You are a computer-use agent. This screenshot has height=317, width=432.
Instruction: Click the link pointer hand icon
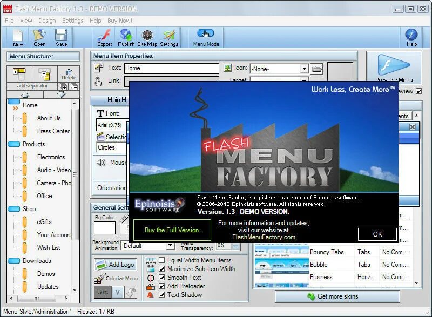(98, 81)
